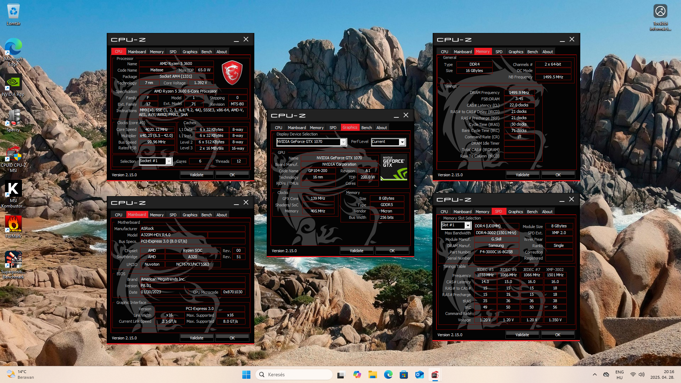
Task: Open the weather widget showing 14°C
Action: click(21, 374)
